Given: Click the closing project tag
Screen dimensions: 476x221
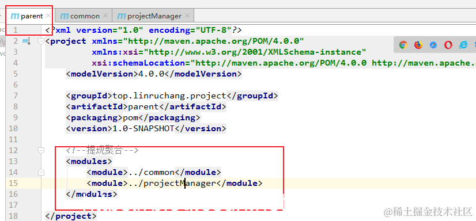Looking at the screenshot, I should 71,216.
